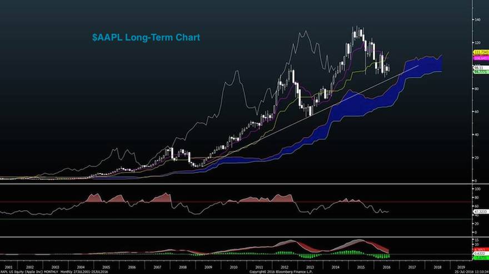Select the 2016 year label on time axis
The width and height of the screenshot is (489, 274).
(386, 267)
